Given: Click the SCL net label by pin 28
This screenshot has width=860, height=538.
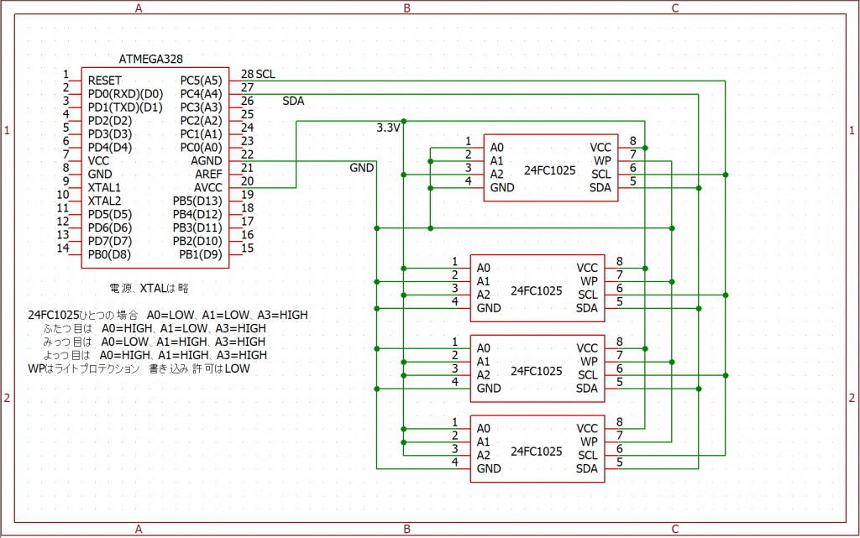Looking at the screenshot, I should click(265, 74).
